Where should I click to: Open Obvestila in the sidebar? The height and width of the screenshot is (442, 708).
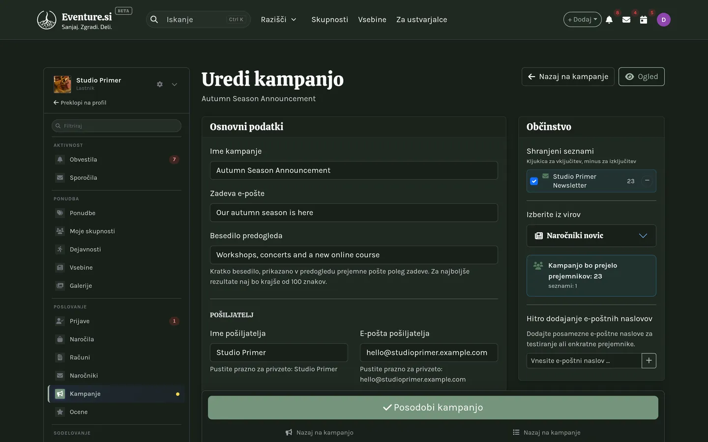pos(117,160)
